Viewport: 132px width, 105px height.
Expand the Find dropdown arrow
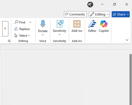coord(30,22)
